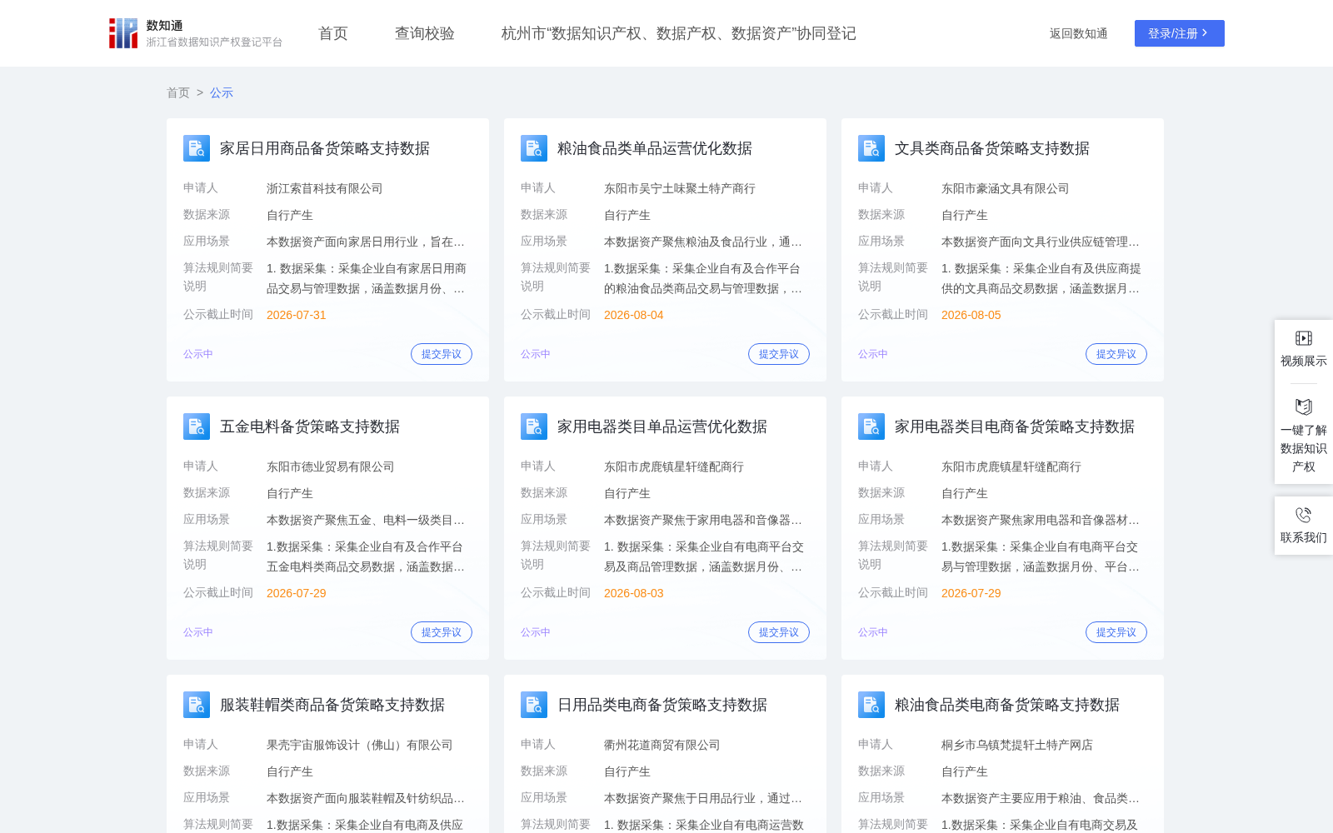This screenshot has height=833, width=1333.
Task: Select applicant 桐乡市乌镇梵提轩土特产网店
Action: [x=1017, y=745]
